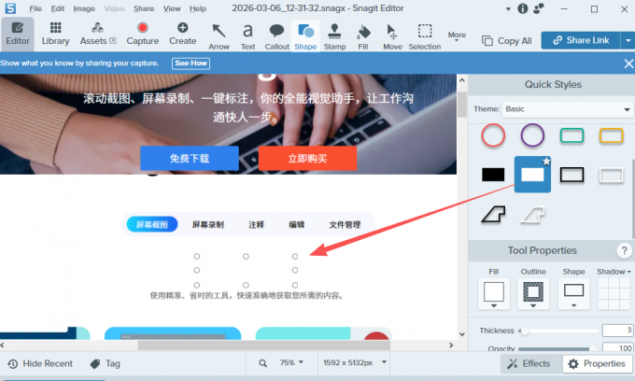Open the More tools dropdown
Viewport: 635px width, 381px height.
tap(457, 36)
